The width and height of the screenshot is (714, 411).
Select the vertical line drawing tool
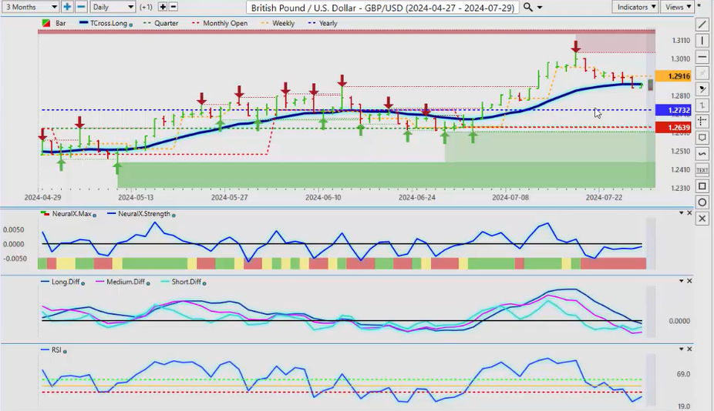click(702, 41)
